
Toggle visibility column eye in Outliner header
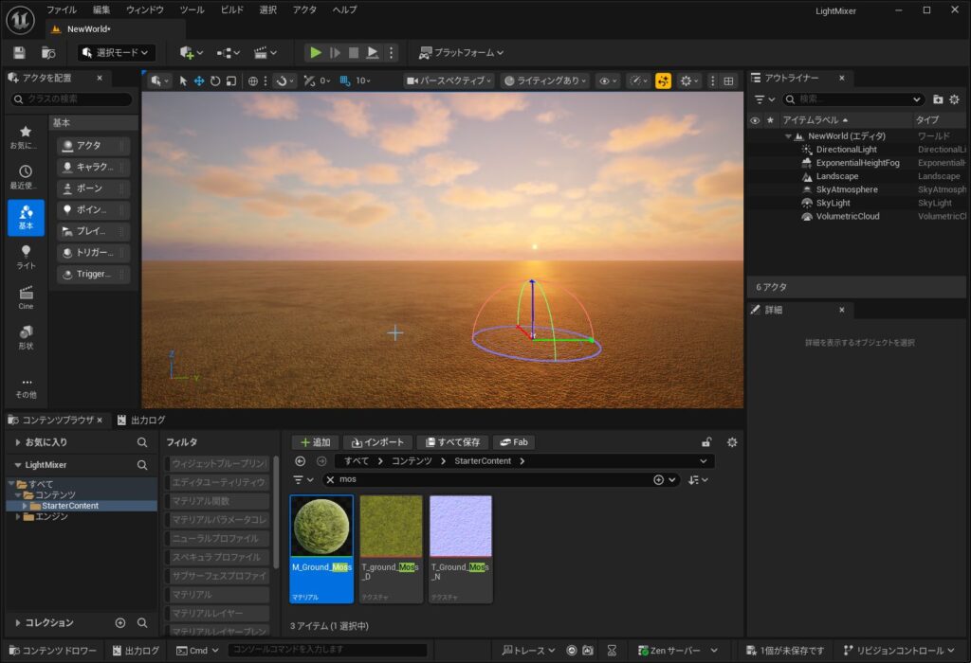click(x=755, y=120)
